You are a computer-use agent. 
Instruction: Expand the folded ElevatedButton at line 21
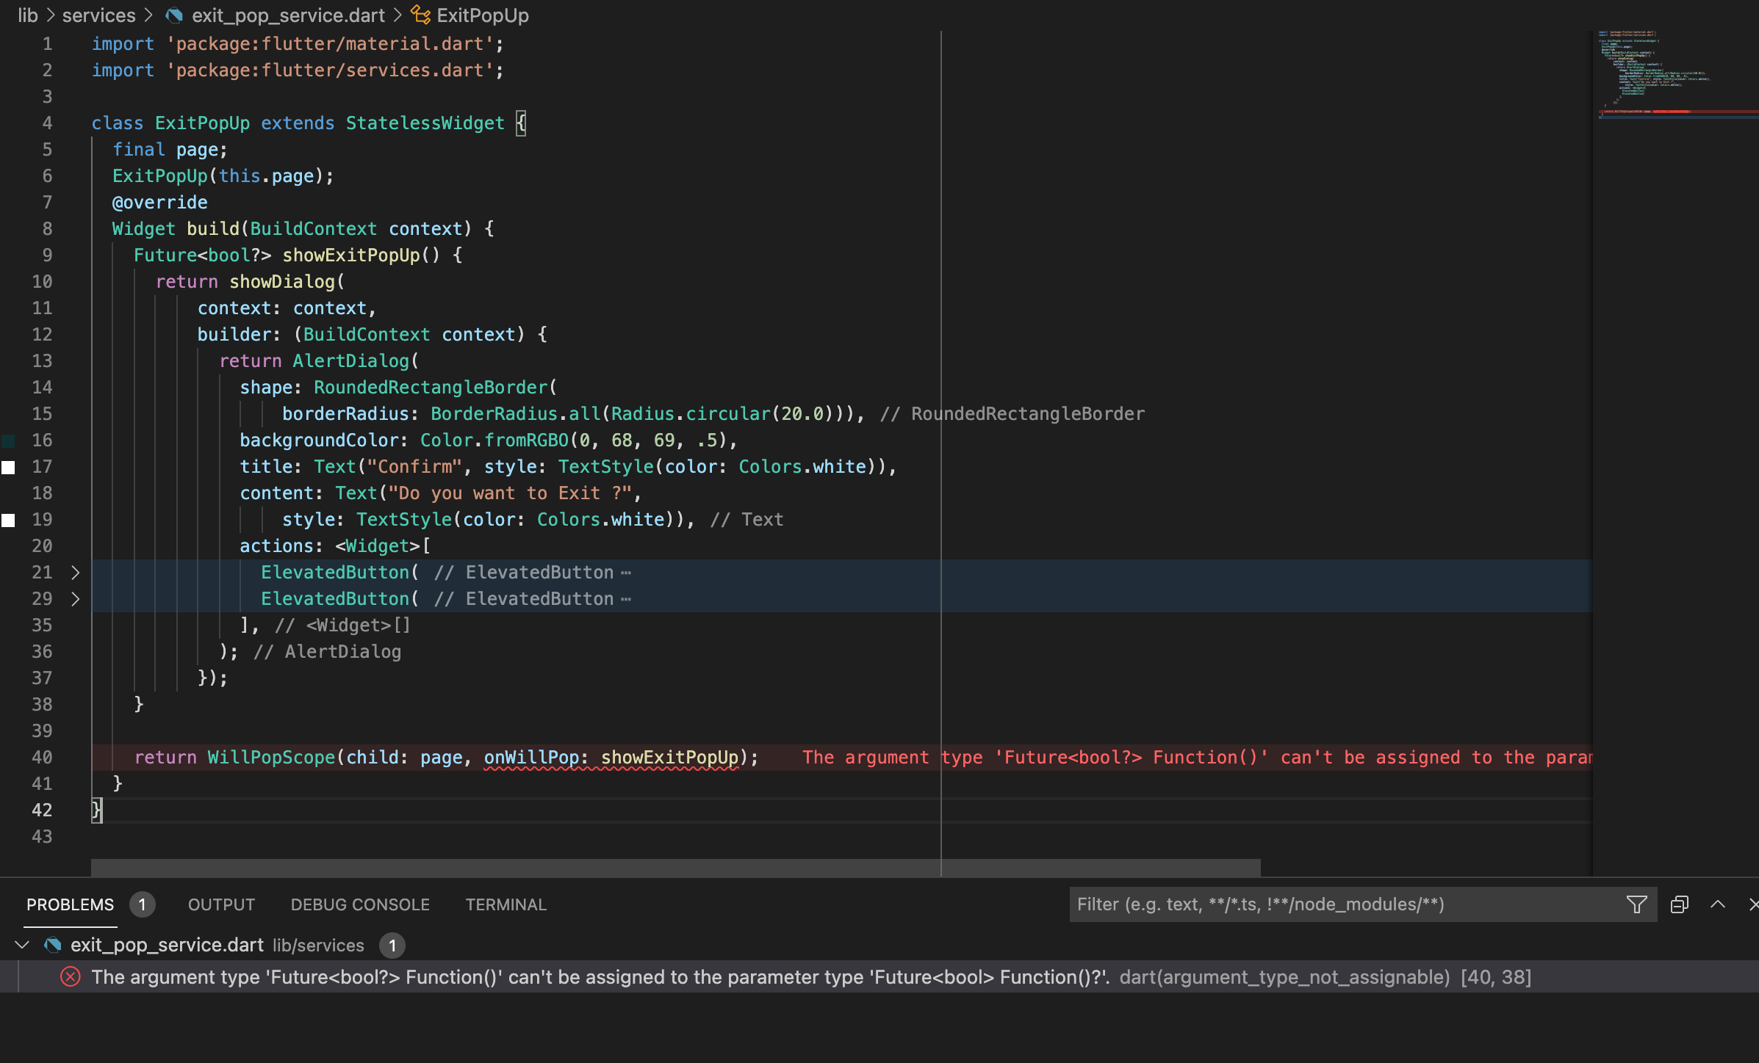pyautogui.click(x=75, y=573)
